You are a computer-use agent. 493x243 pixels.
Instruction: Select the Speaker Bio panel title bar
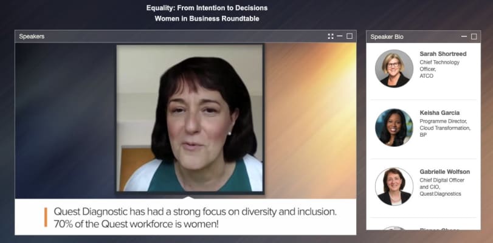click(423, 36)
